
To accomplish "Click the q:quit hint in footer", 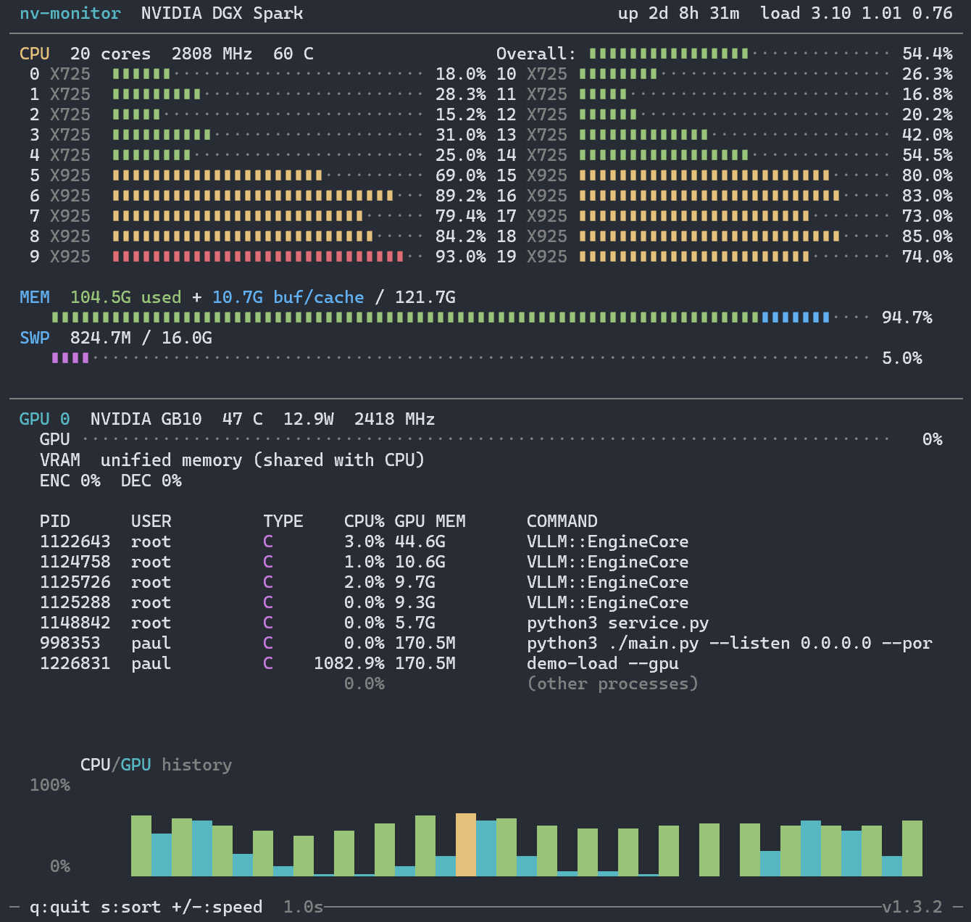I will pos(59,907).
